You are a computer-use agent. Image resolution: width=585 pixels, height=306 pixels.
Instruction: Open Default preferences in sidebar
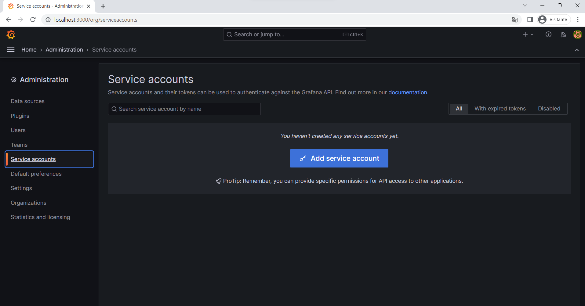pos(36,174)
